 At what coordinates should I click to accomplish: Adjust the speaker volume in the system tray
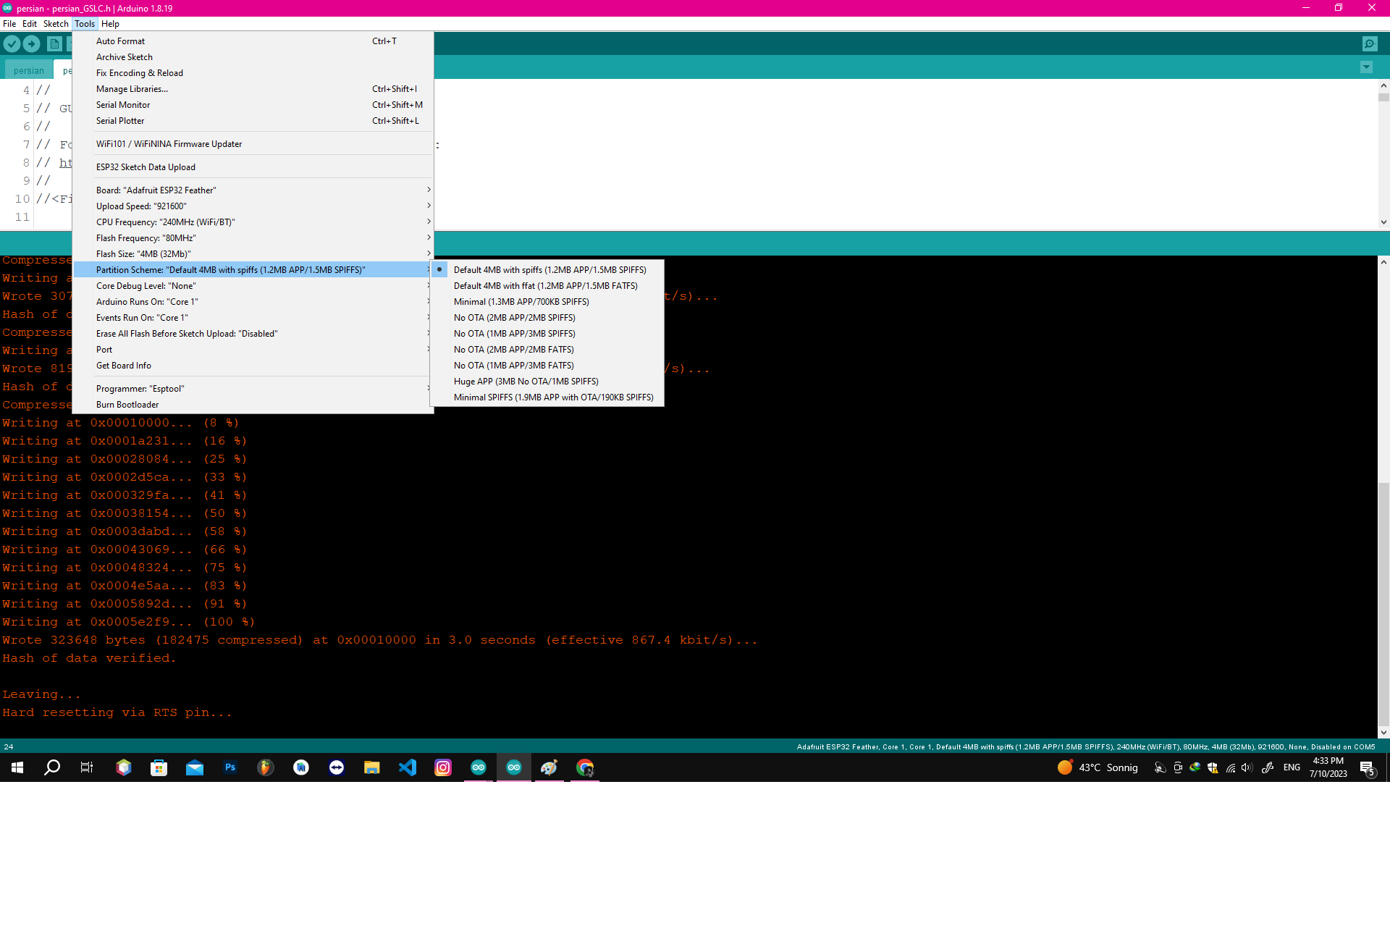[x=1246, y=768]
